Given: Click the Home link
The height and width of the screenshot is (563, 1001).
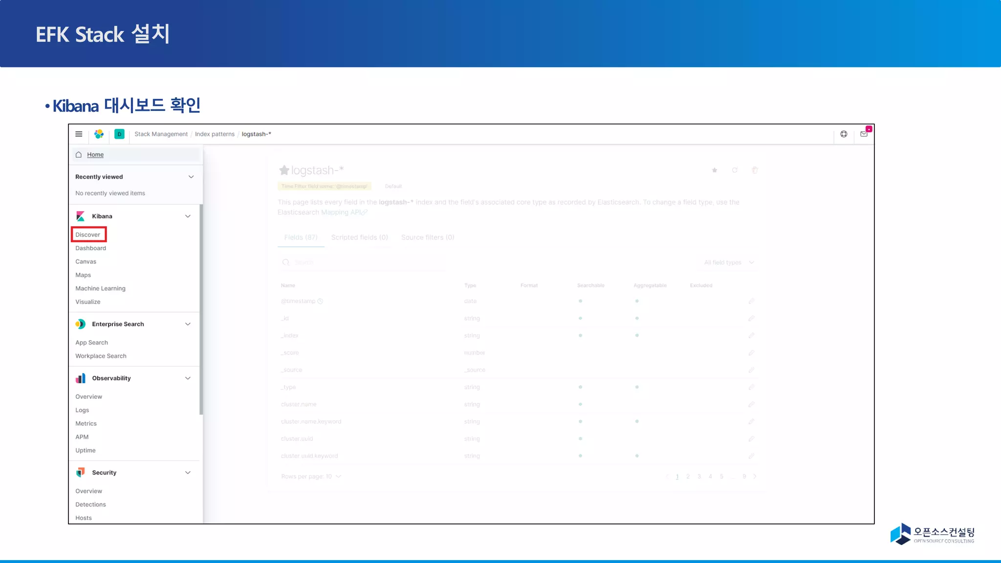Looking at the screenshot, I should tap(95, 154).
